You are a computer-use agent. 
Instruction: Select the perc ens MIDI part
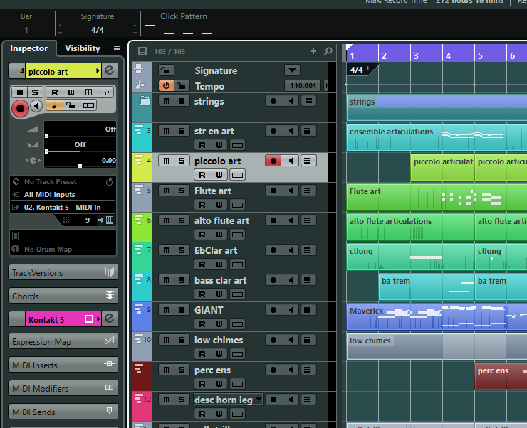point(501,376)
